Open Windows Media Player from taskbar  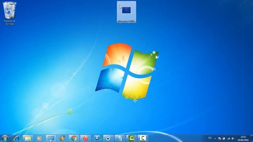tap(39, 138)
